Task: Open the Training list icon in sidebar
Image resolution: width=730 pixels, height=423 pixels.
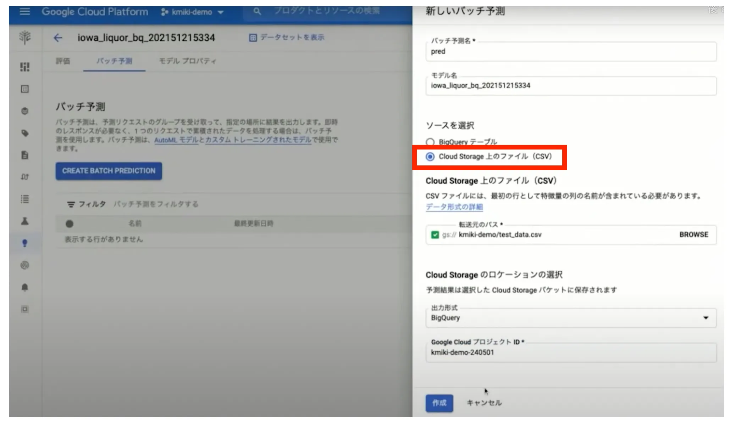Action: tap(25, 199)
